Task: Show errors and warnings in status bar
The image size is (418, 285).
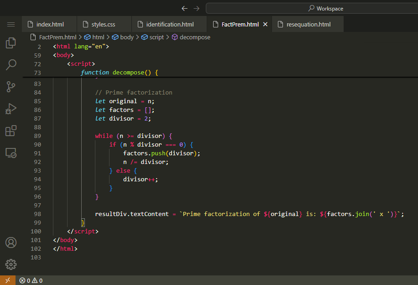Action: [x=31, y=280]
